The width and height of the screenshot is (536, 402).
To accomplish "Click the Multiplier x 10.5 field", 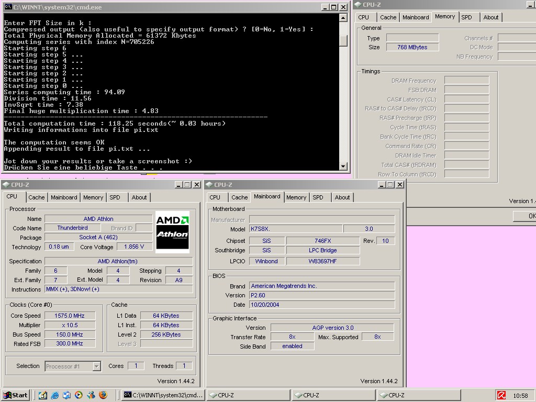I will [70, 325].
